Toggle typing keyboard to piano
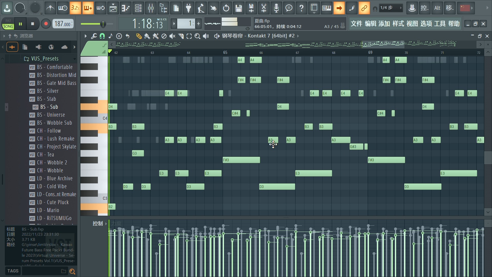The width and height of the screenshot is (492, 277). (326, 8)
